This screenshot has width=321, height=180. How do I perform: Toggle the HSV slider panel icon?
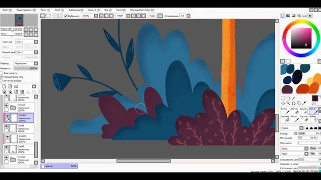point(293,15)
